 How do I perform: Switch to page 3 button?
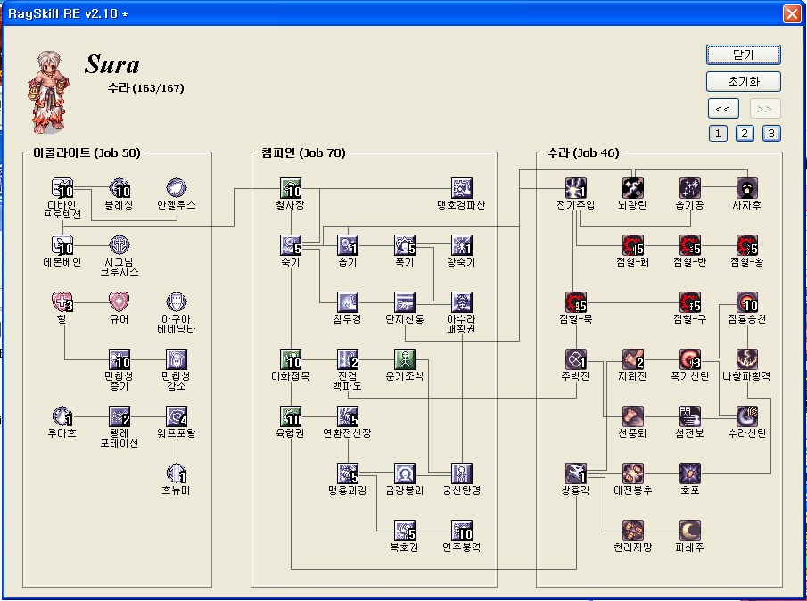[x=771, y=134]
